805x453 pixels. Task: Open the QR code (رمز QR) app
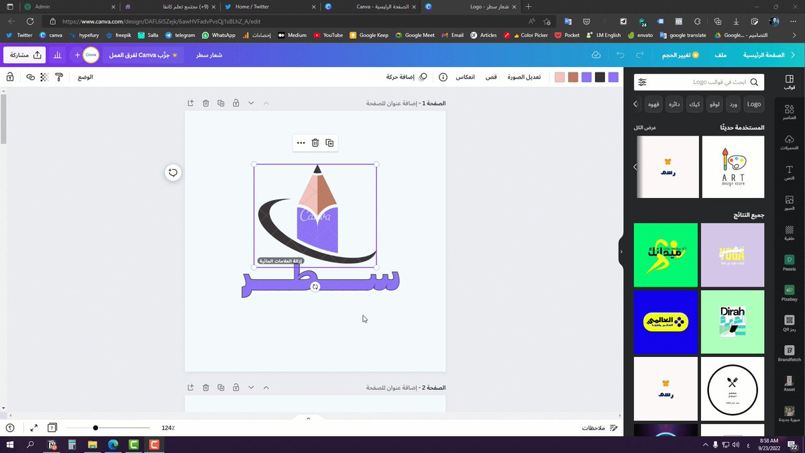[789, 323]
